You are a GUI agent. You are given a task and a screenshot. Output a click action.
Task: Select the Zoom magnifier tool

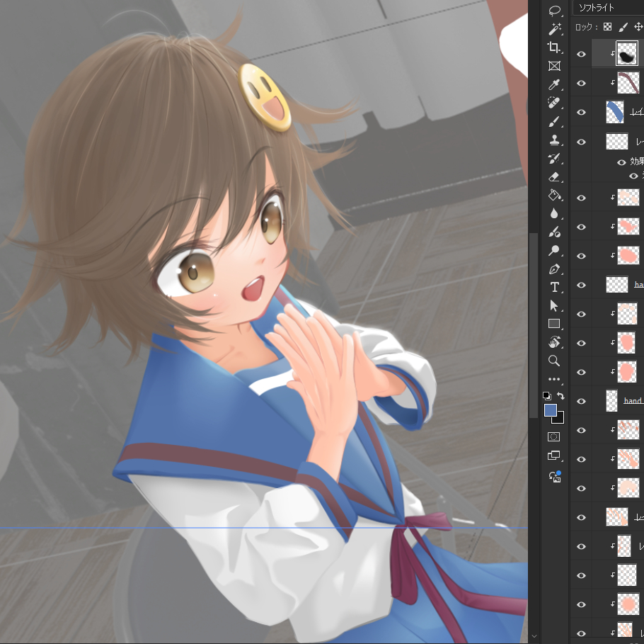[x=555, y=361]
